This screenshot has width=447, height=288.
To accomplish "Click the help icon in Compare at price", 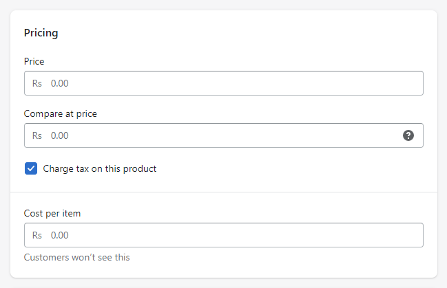I will pos(408,135).
